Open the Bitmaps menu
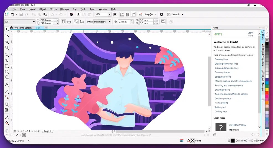The height and width of the screenshot is (148, 273). point(65,9)
